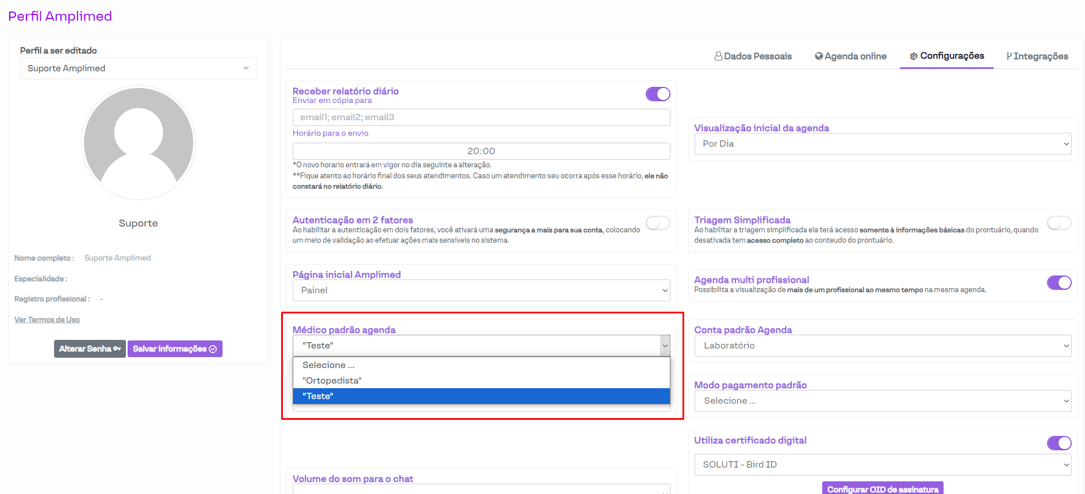Image resolution: width=1085 pixels, height=494 pixels.
Task: Disable the Receber relatório diário toggle
Action: pyautogui.click(x=658, y=94)
